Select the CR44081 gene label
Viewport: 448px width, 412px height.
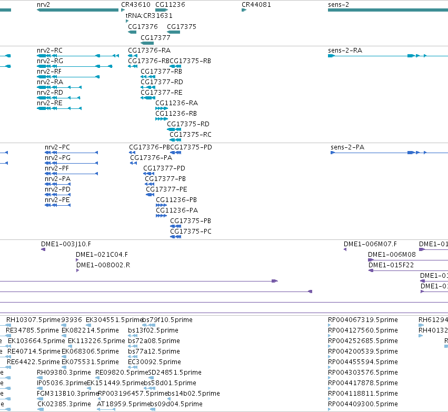click(x=256, y=5)
